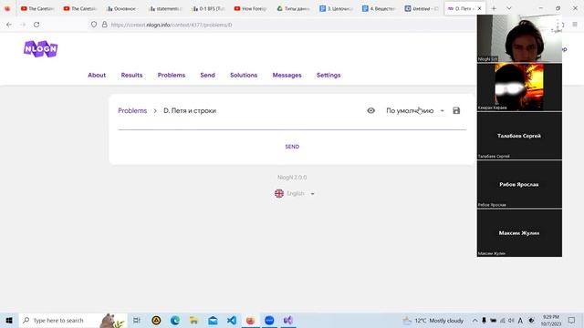Screen dimensions: 584x328
Task: Switch to the 3. Целочисленные docs tab
Action: click(336, 8)
